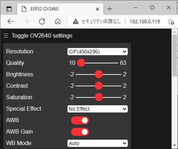Screen dimensions: 178x149
Task: Disable the AWB switch
Action: point(80,120)
